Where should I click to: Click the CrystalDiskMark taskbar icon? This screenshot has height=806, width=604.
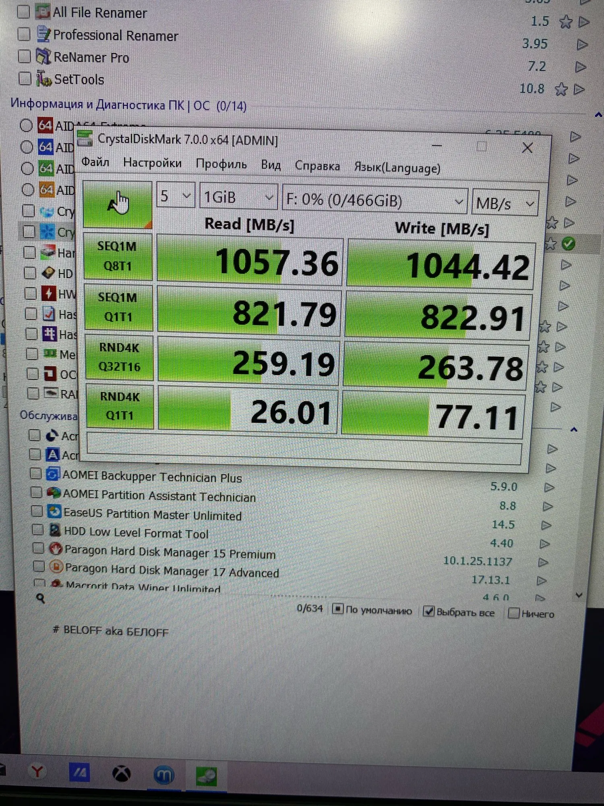pyautogui.click(x=207, y=777)
